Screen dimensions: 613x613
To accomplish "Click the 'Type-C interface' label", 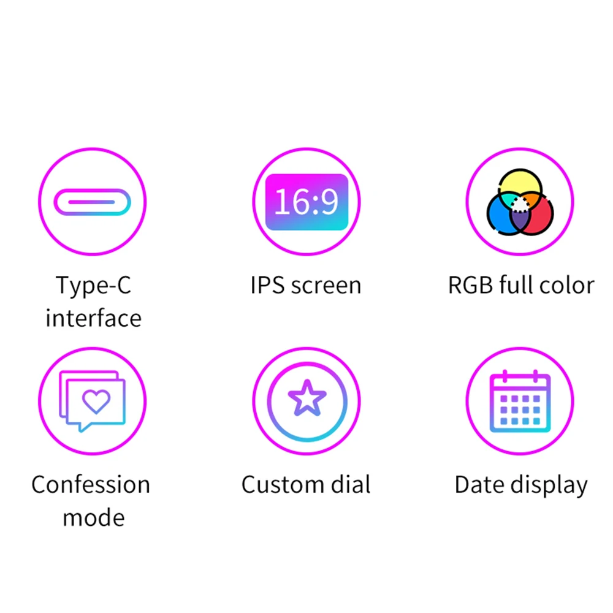I will pyautogui.click(x=93, y=301).
